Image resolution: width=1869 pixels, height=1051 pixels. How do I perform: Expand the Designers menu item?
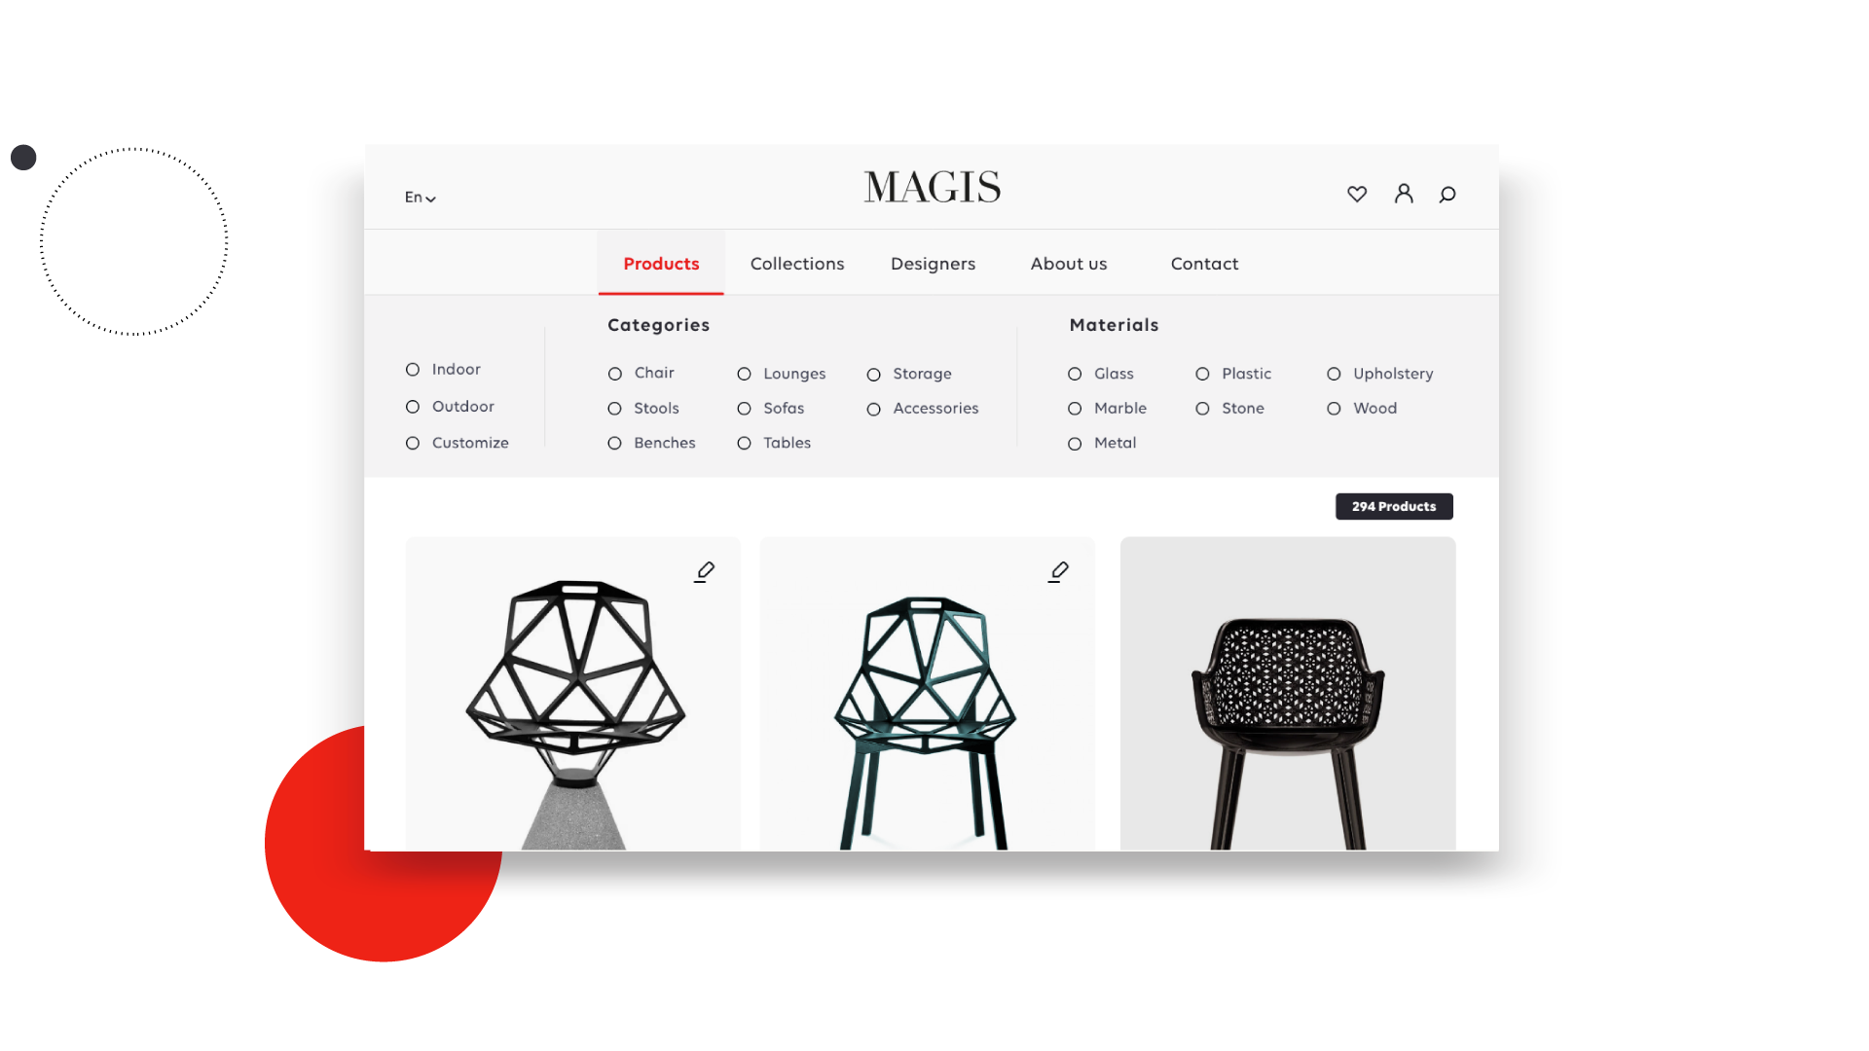[x=932, y=262]
